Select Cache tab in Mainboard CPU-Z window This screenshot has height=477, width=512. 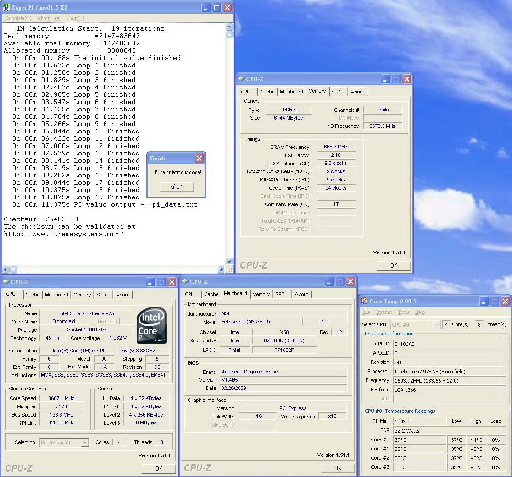pyautogui.click(x=211, y=294)
